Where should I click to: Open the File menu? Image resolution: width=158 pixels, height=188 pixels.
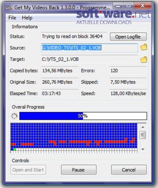pos(12,18)
